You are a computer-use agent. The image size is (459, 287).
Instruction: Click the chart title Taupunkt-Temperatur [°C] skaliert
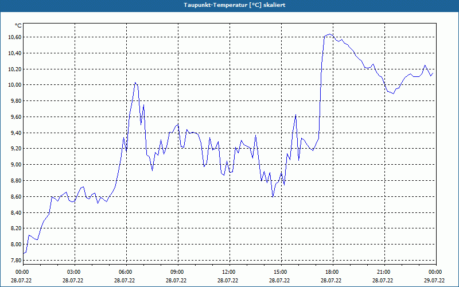point(234,5)
